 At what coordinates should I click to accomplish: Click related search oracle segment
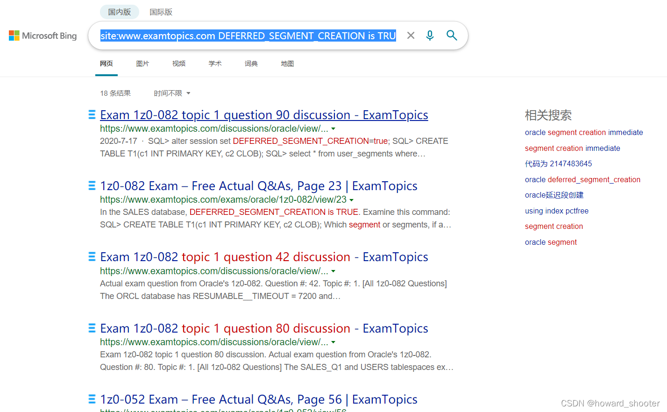pyautogui.click(x=551, y=242)
